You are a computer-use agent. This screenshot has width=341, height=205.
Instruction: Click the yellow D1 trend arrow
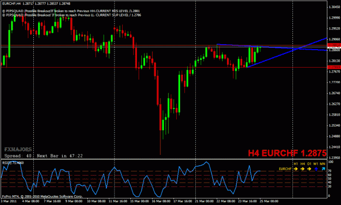(309, 168)
